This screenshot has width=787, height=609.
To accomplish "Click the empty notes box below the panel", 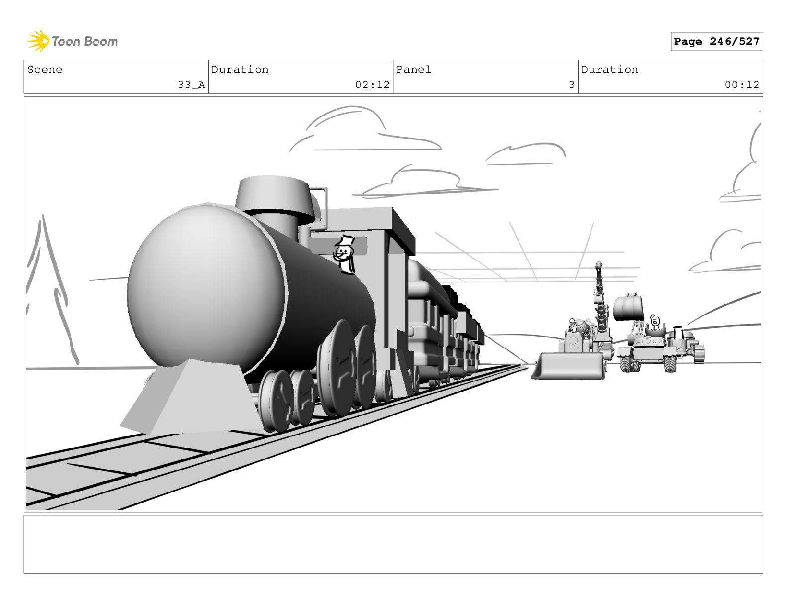I will coord(393,544).
